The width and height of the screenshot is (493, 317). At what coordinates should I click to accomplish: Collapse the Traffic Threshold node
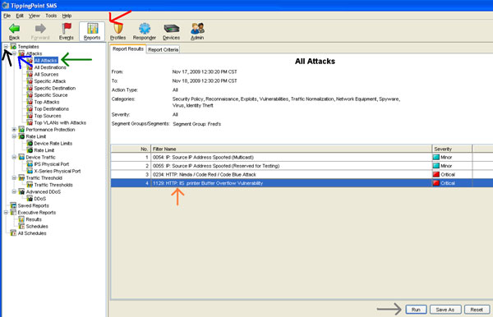(x=14, y=178)
